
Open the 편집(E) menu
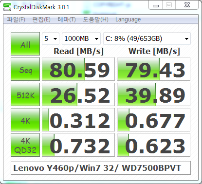click(41, 19)
